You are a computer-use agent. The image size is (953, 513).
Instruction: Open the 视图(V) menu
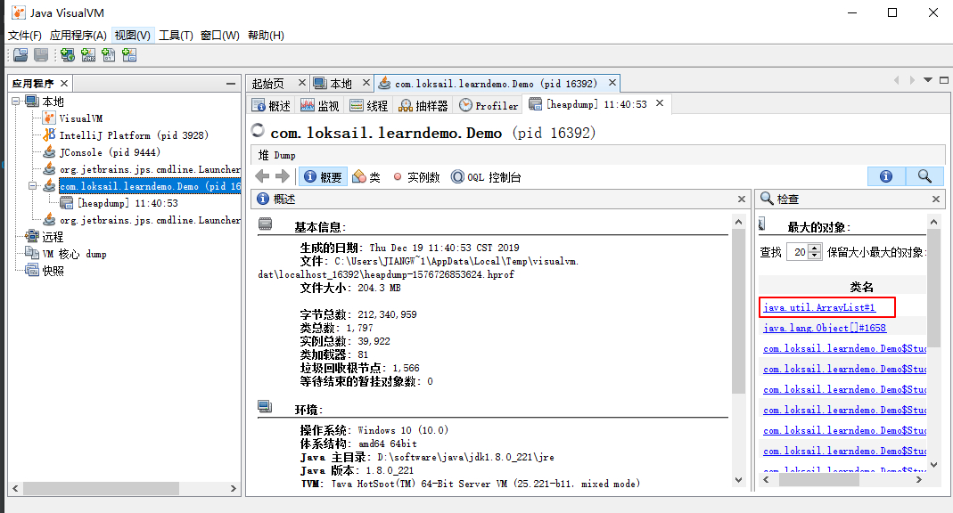(133, 36)
